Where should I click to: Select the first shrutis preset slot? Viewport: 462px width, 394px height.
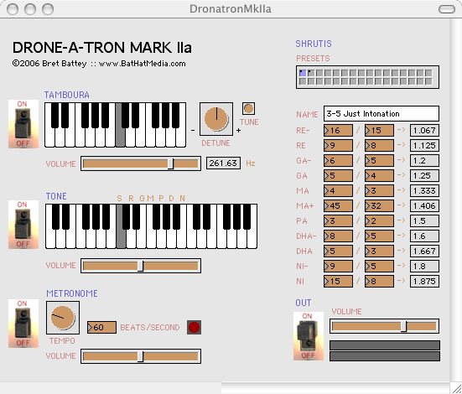coord(303,73)
